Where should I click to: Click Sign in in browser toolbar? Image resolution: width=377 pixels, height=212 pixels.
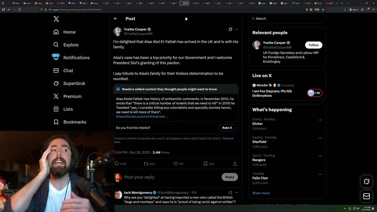pos(354,9)
